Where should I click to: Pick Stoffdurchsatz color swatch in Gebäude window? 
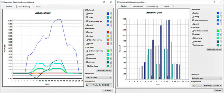pyautogui.click(x=108, y=66)
